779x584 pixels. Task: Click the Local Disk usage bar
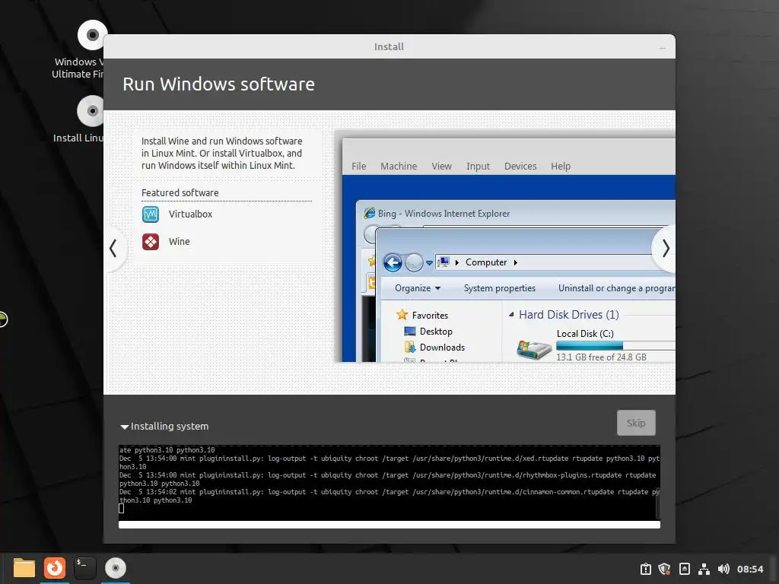tap(615, 346)
